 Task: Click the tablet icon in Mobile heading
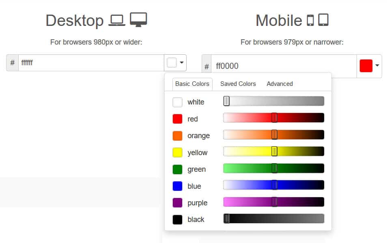[x=323, y=20]
